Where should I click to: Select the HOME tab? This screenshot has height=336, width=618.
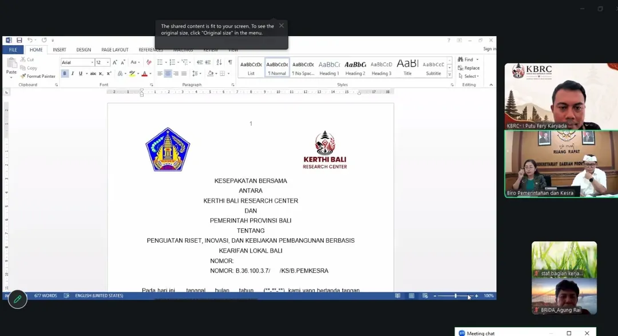coord(36,50)
